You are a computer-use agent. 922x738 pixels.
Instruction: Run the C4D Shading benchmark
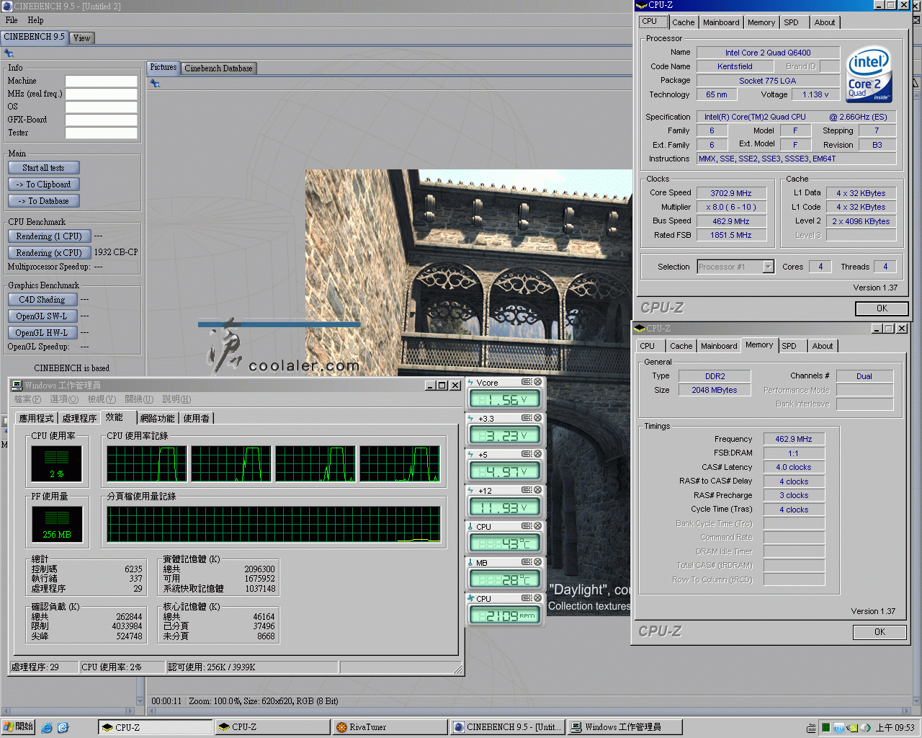(42, 300)
